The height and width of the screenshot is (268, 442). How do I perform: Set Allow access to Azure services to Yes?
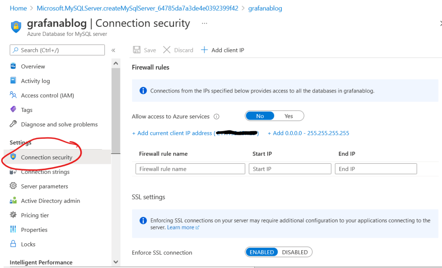tap(289, 116)
